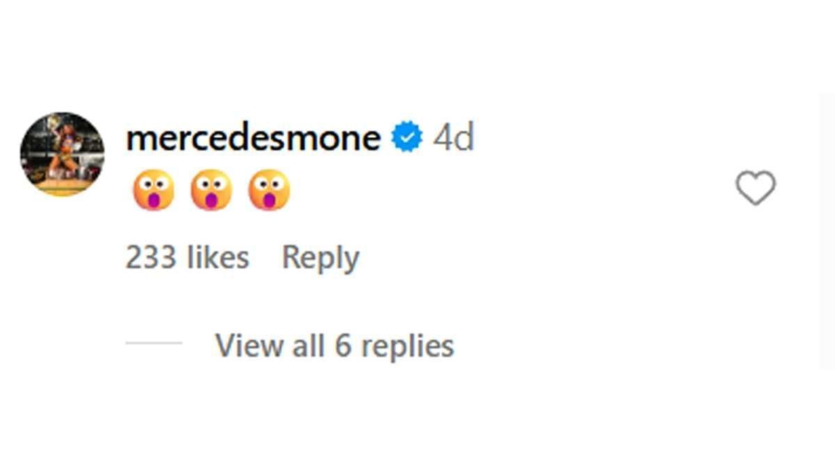This screenshot has height=470, width=835.
Task: Tap the circular avatar next to mercedesmone
Action: [62, 154]
